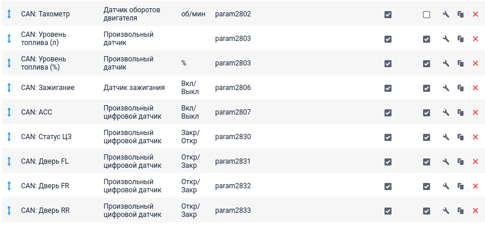Copy the CAN: Уровень топлива (л) sensor
485x228 pixels.
pos(460,39)
